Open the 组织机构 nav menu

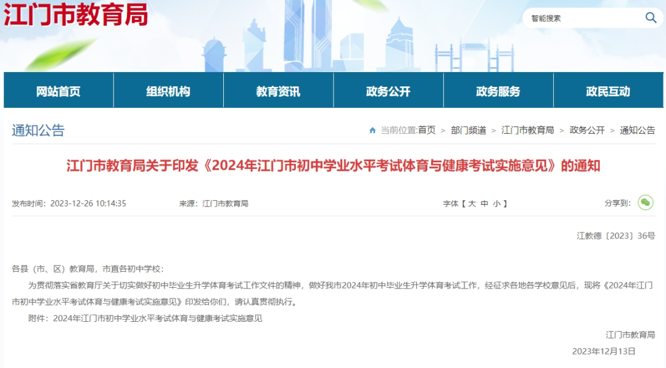[x=168, y=91]
